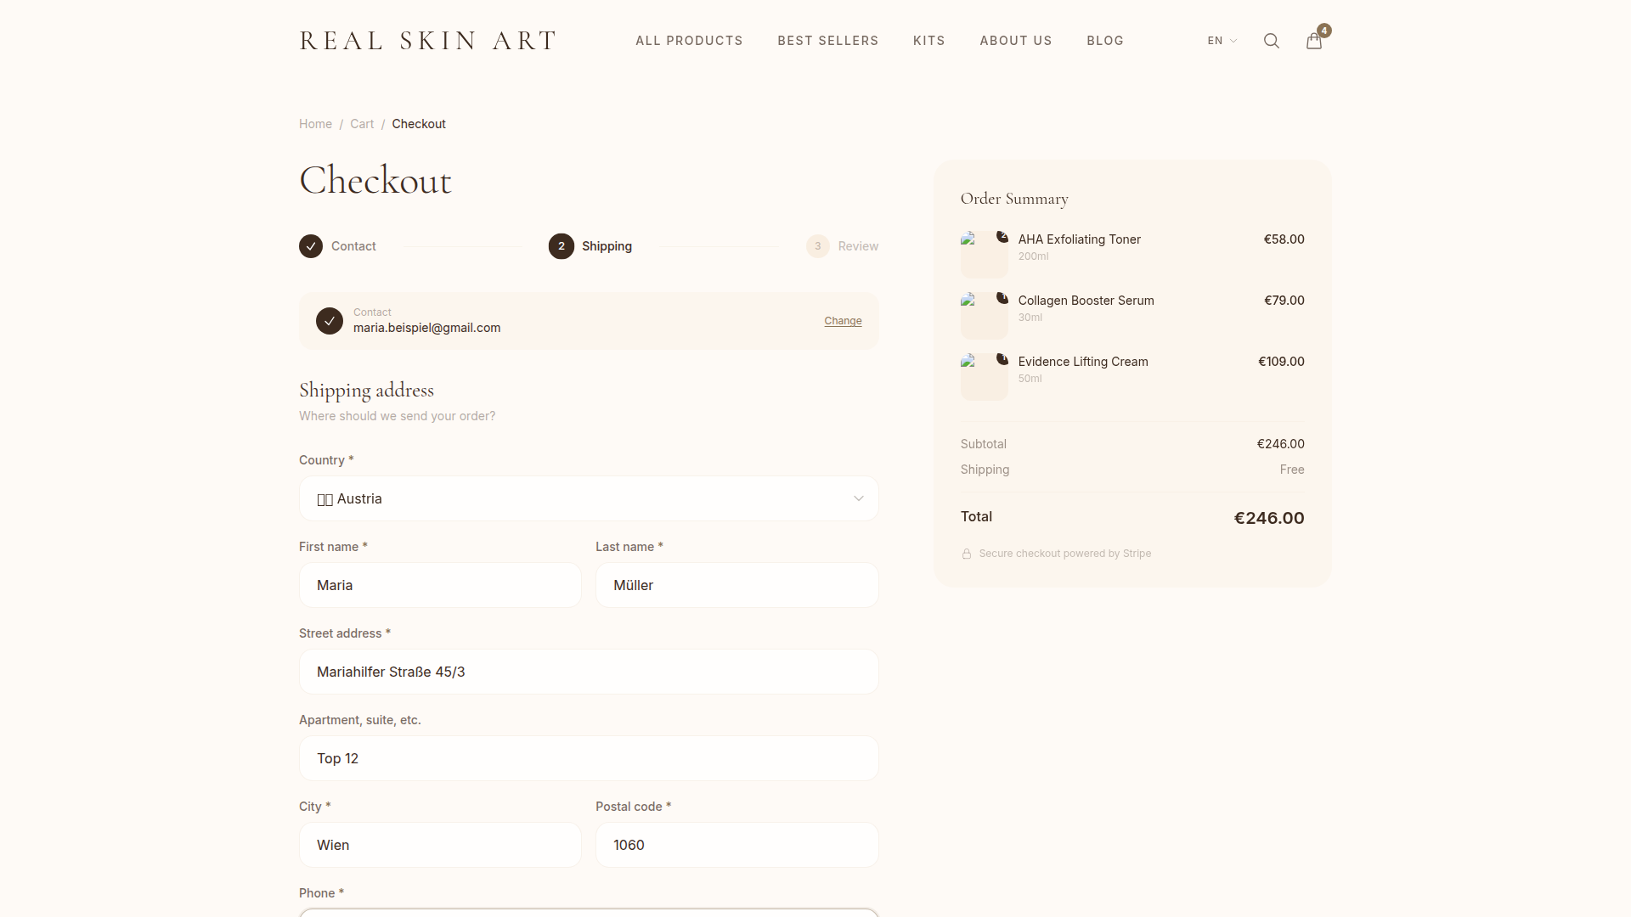Expand the Country dropdown showing Austria
The image size is (1631, 917).
589,498
